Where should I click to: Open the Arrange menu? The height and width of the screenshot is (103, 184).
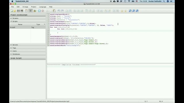(x=25, y=7)
